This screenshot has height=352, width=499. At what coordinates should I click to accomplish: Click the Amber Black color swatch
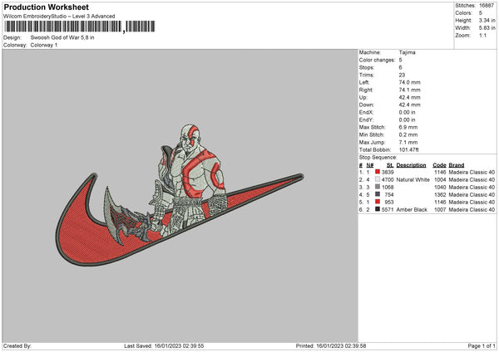[x=378, y=209]
